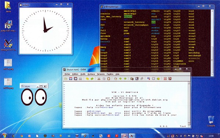The width and height of the screenshot is (220, 138).
Task: Click the 'Tout' status indicator in GVIM
Action: [183, 126]
